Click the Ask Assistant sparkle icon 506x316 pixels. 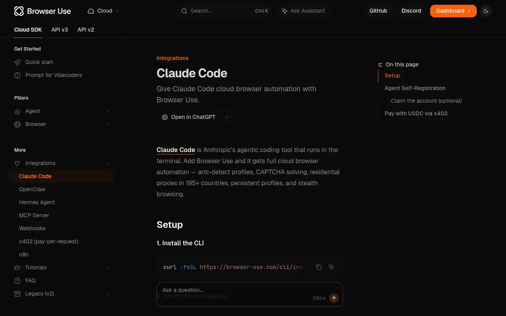click(285, 11)
